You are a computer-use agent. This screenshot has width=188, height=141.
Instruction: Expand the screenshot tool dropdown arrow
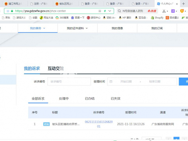[x=167, y=11]
